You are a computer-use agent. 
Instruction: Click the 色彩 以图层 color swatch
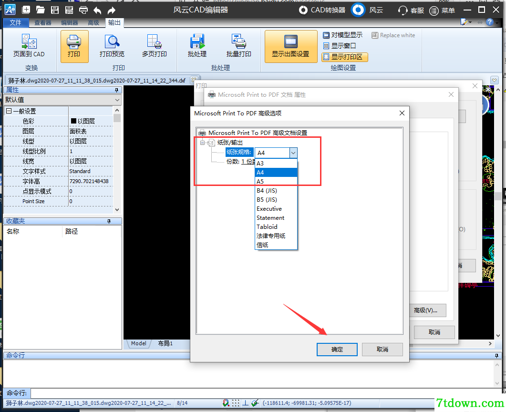pos(73,121)
